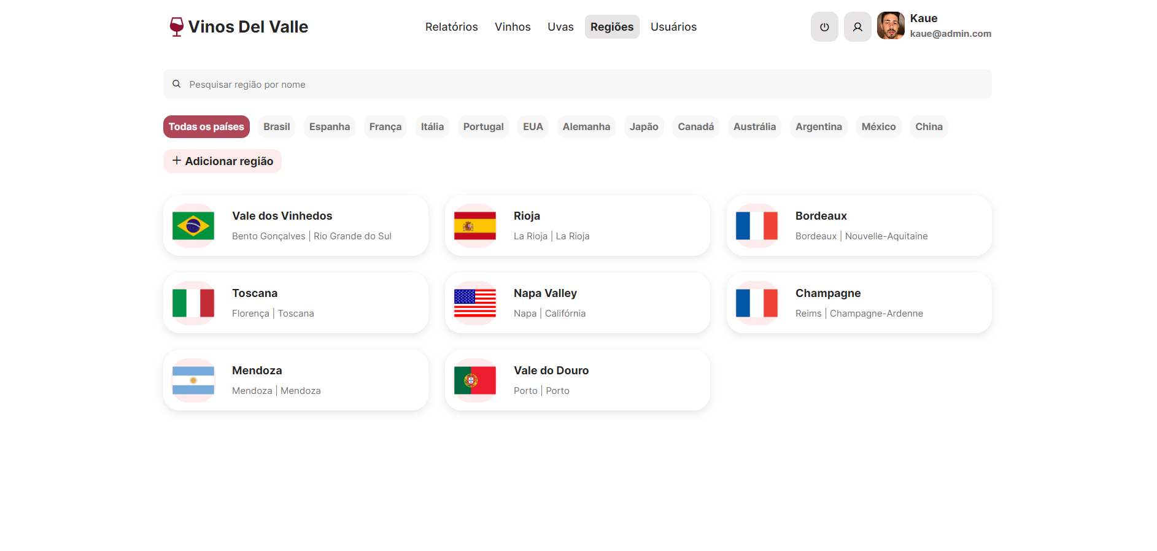The width and height of the screenshot is (1157, 551).
Task: Click the USA flag on Napa Valley
Action: (474, 303)
